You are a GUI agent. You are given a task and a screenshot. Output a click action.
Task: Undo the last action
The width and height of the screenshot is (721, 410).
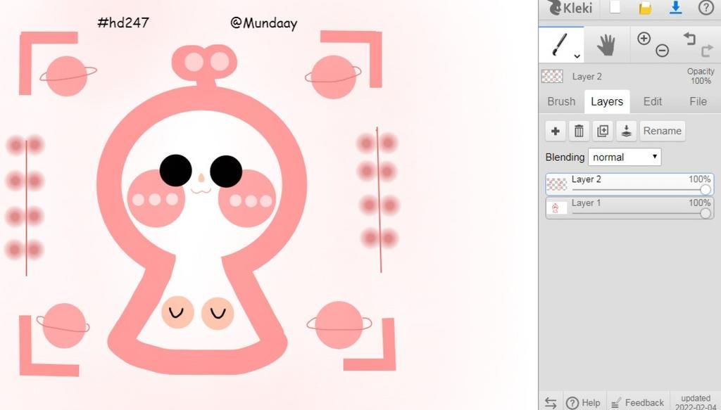point(689,39)
